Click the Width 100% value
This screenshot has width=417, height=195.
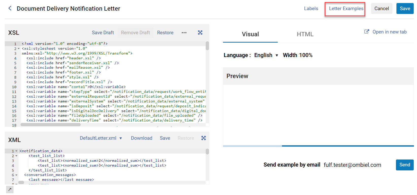click(x=306, y=55)
